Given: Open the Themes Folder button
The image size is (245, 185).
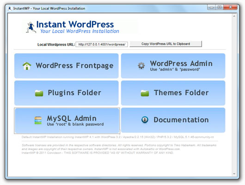Looking at the screenshot, I should [x=173, y=93].
